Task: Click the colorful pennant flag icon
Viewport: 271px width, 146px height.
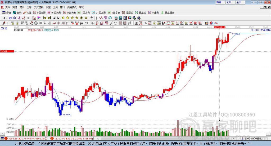Action: [39, 18]
